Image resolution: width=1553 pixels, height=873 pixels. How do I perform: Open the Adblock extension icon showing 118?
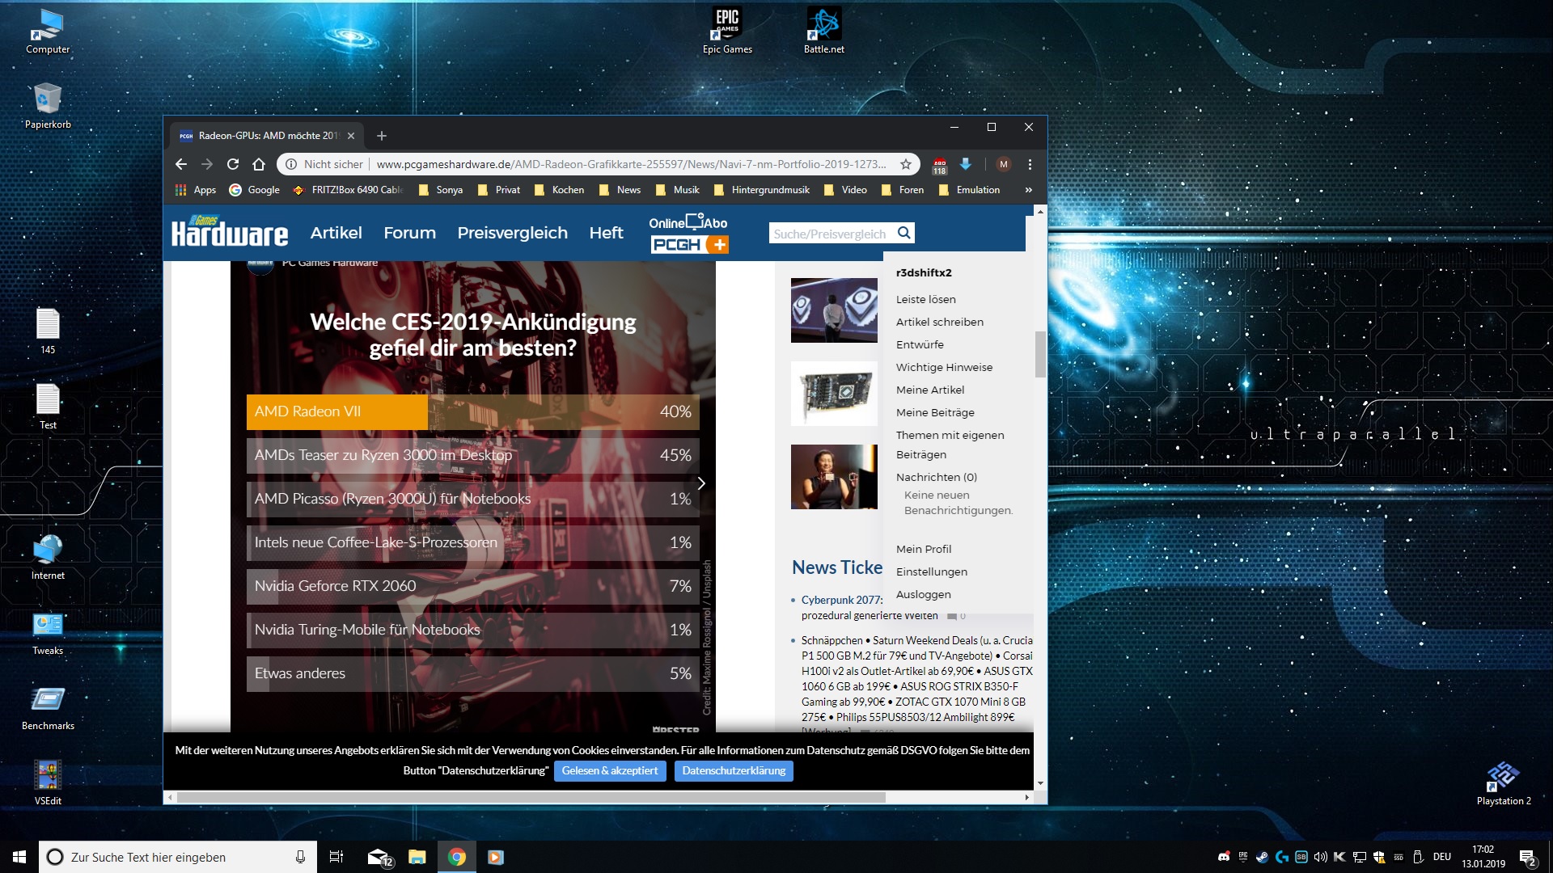[x=939, y=165]
